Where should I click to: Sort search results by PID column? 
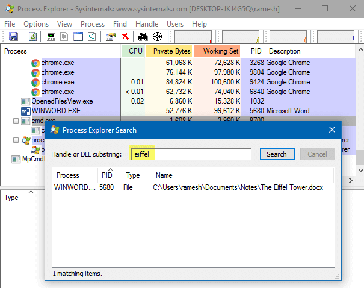tap(110, 175)
